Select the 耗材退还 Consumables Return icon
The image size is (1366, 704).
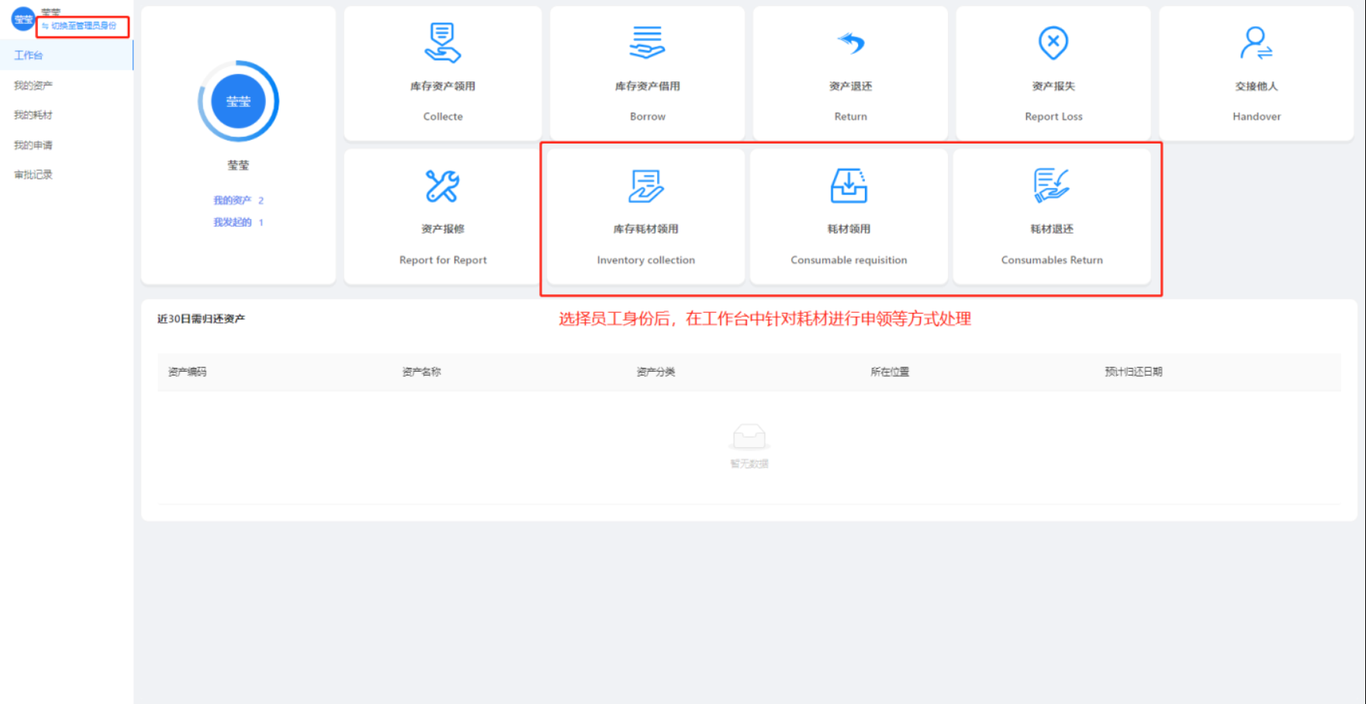1051,186
